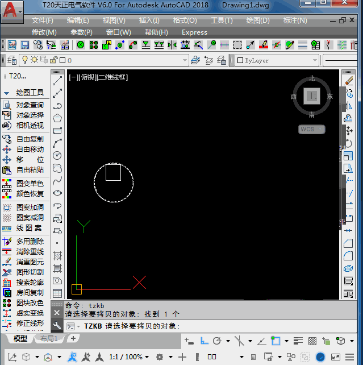This screenshot has width=363, height=365.
Task: Toggle polar tracking in status bar
Action: pos(217,341)
